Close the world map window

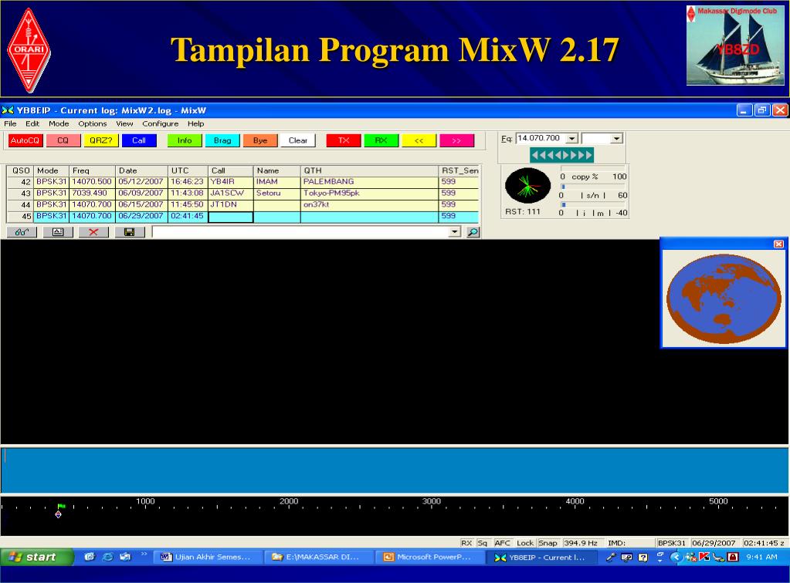[778, 244]
